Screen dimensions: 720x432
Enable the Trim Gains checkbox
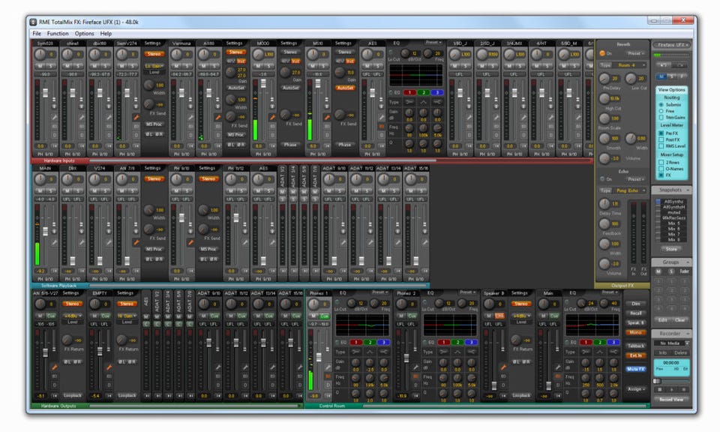click(x=661, y=118)
